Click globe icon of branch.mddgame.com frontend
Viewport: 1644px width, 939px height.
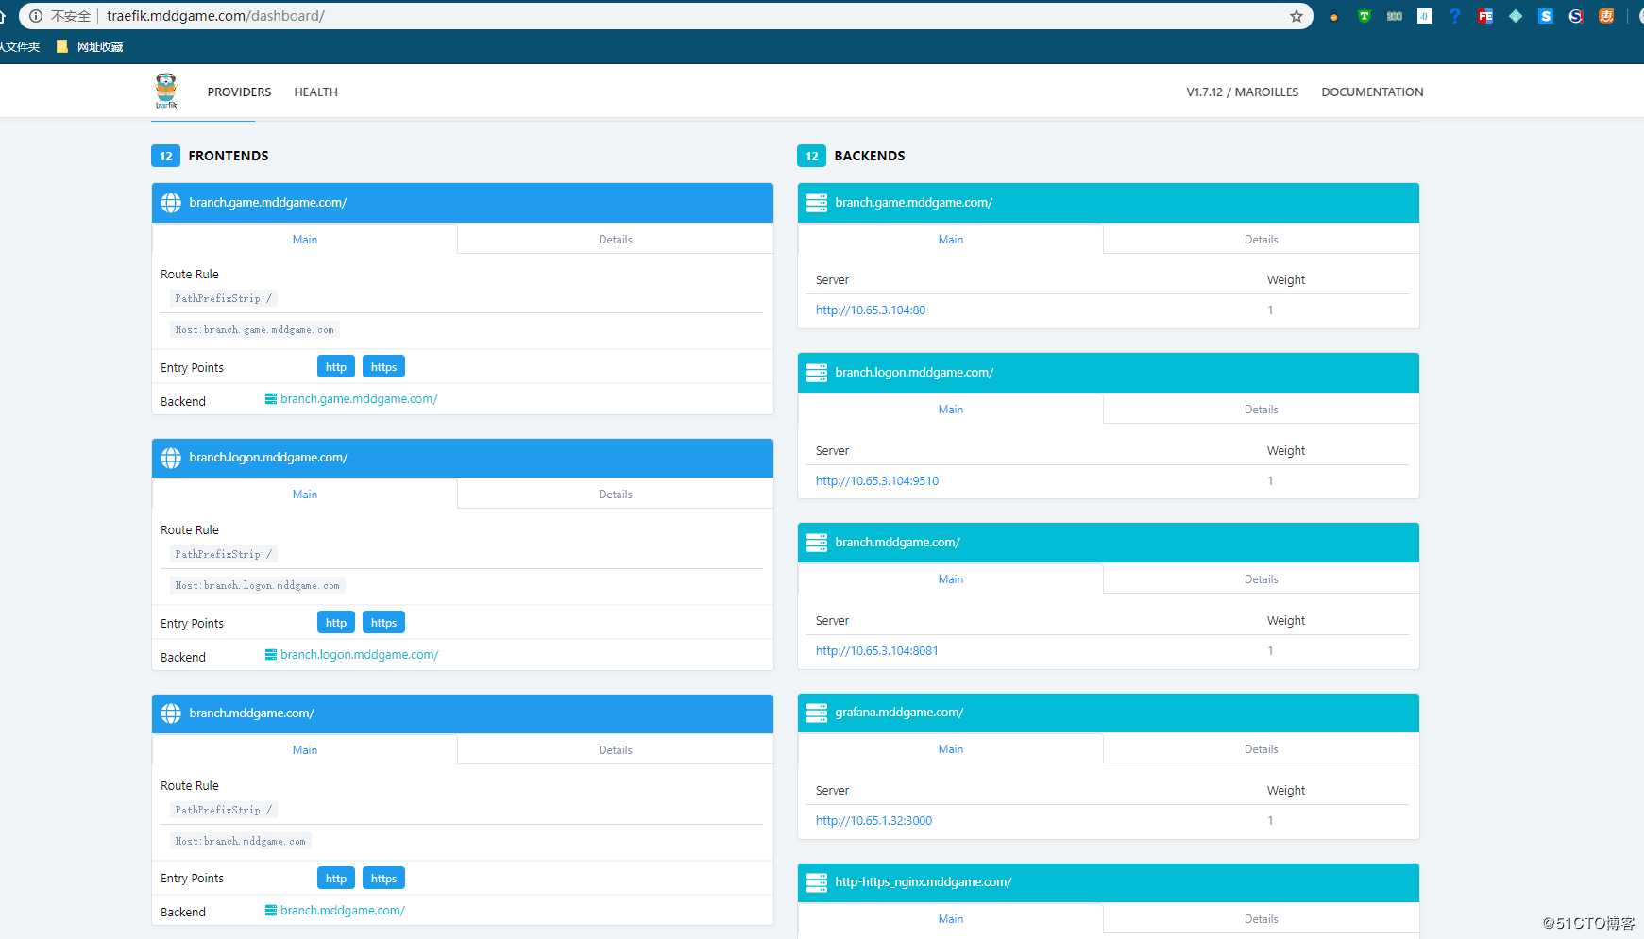point(171,713)
